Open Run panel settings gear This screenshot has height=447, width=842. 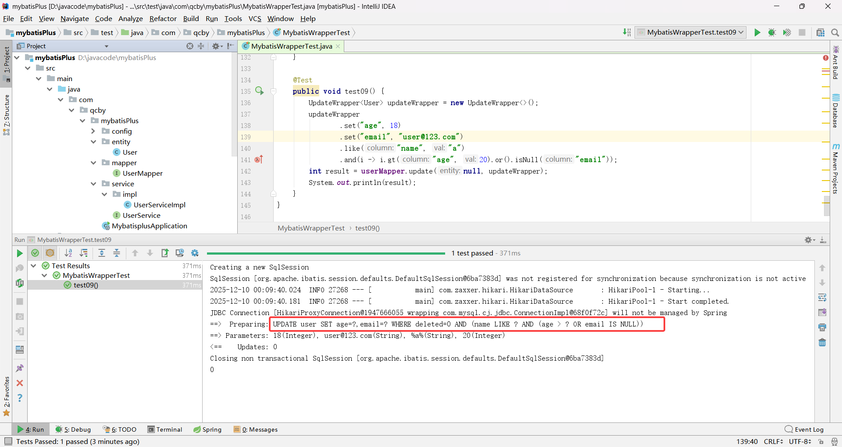[x=809, y=240]
